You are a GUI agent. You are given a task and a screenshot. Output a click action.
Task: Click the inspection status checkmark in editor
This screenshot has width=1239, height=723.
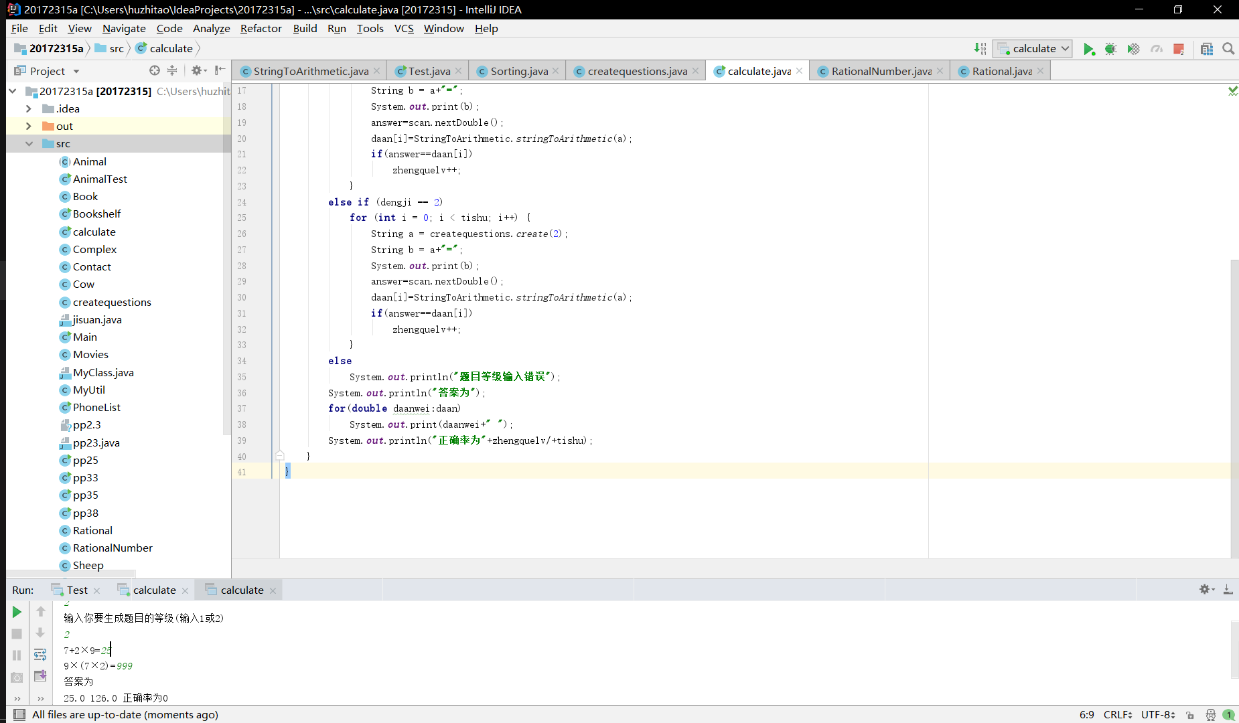pos(1232,90)
